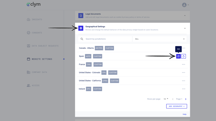Viewport: 216px width, 121px height.
Task: Click the Website Settings window icon
Action: click(x=29, y=59)
